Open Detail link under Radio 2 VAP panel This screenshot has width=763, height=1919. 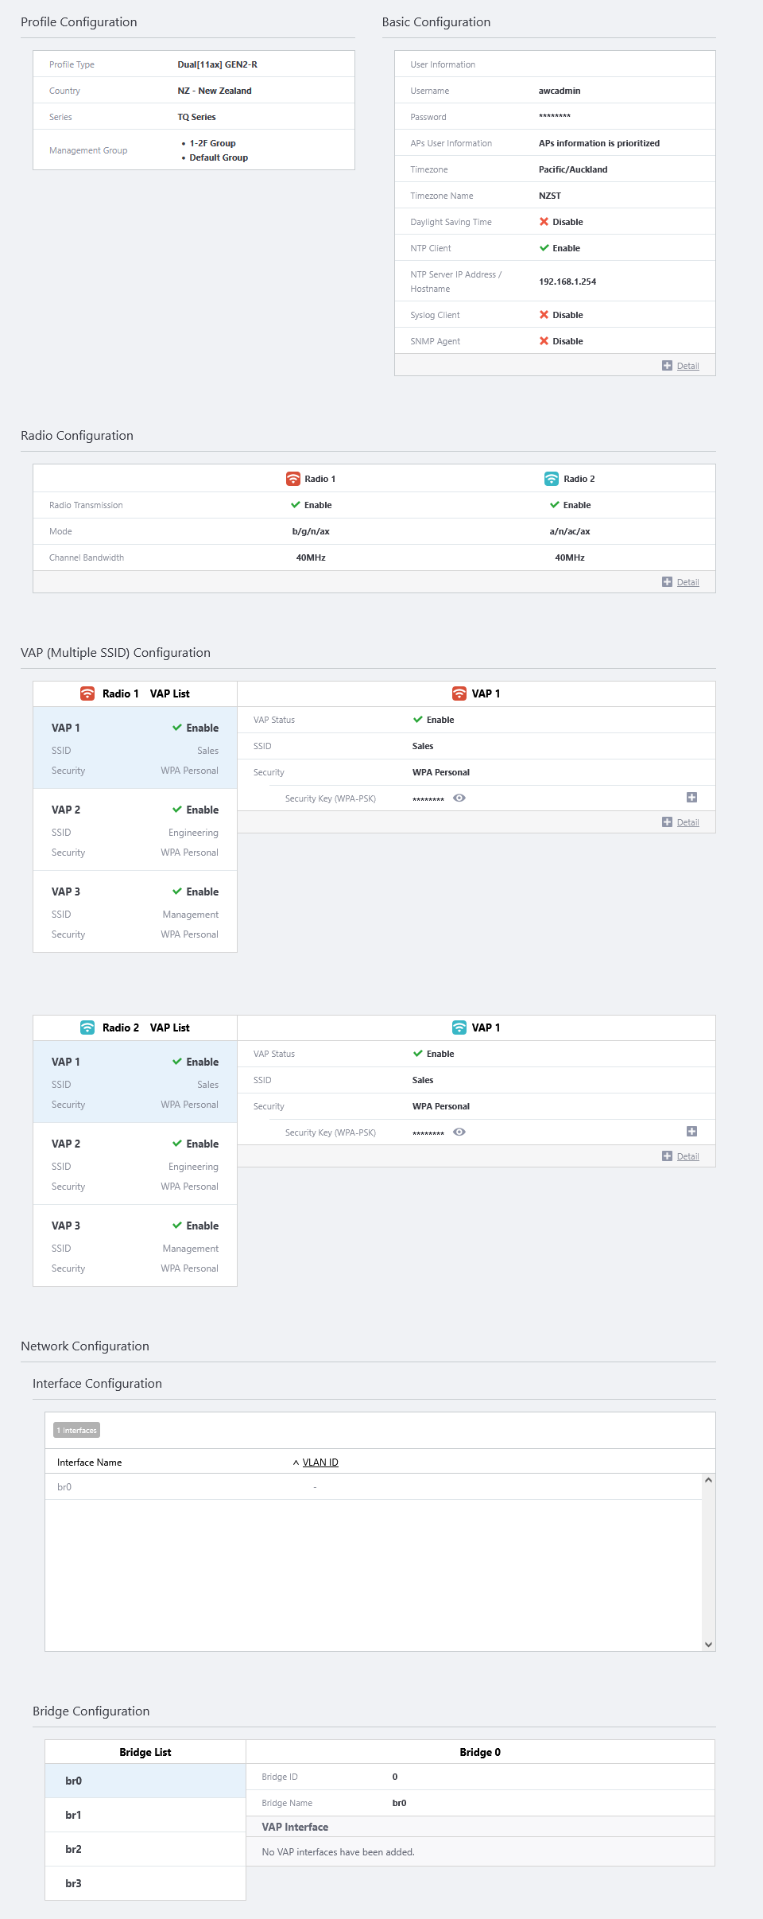coord(687,1156)
